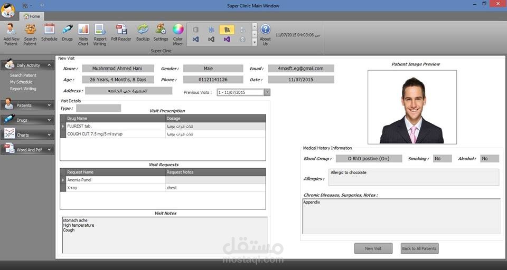
Task: Click the Address field
Action: [x=129, y=91]
